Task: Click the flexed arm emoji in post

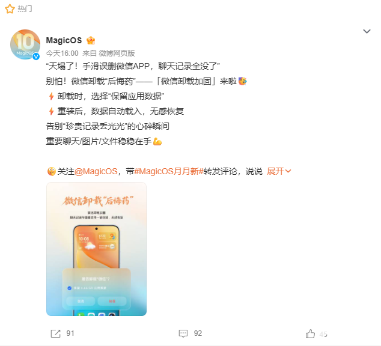Action: [x=157, y=141]
